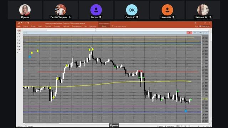Screen dimensions: 228x128
Task: Click the red pencil drawing tool icon
Action: click(x=189, y=33)
